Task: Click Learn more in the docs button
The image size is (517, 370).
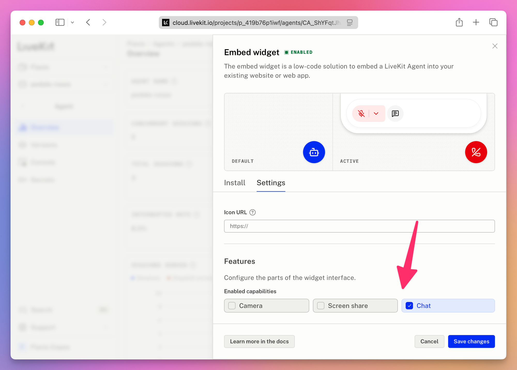Action: [x=259, y=342]
